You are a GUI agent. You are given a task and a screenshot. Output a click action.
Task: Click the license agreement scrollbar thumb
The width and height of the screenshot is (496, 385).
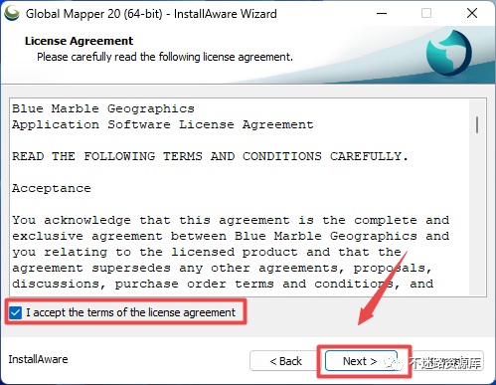477,124
